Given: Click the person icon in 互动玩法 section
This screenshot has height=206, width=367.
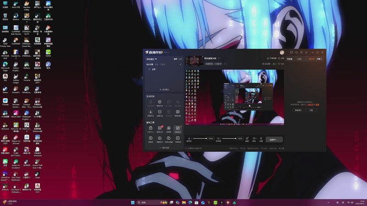Looking at the screenshot, I should [x=178, y=103].
